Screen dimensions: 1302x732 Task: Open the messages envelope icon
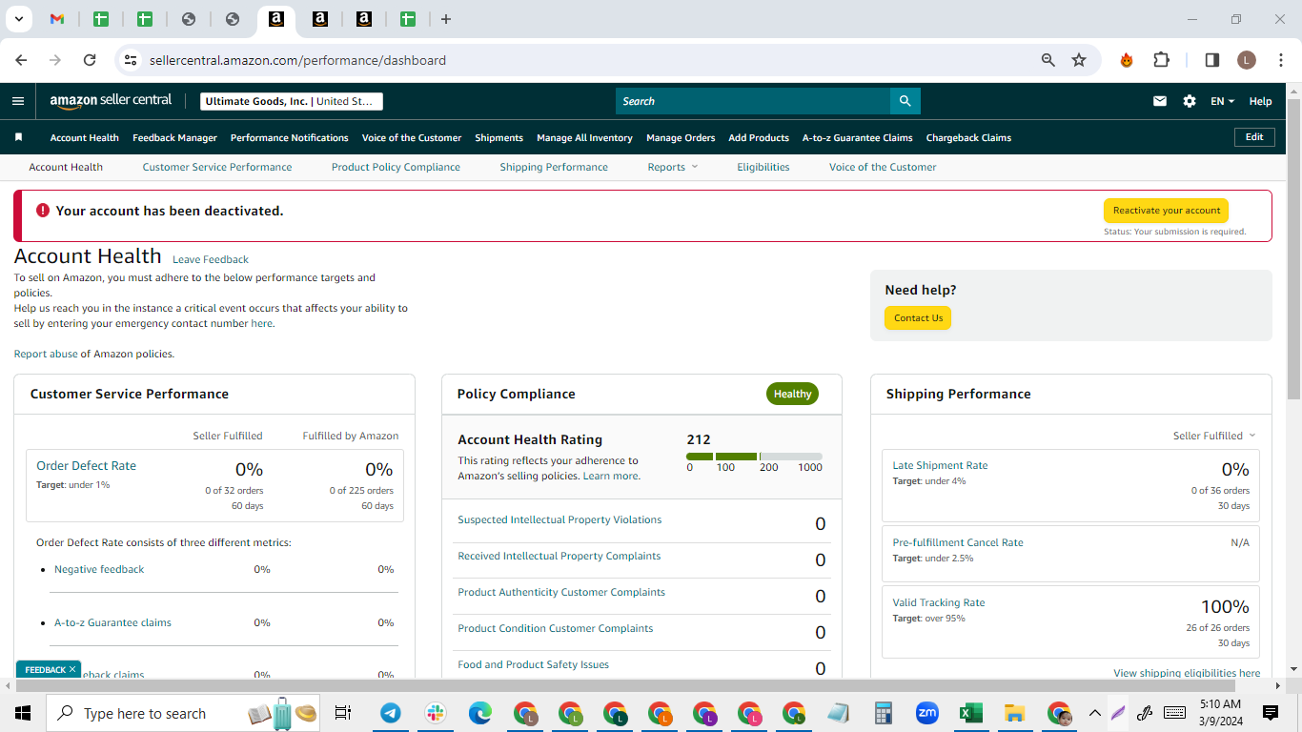pos(1160,101)
